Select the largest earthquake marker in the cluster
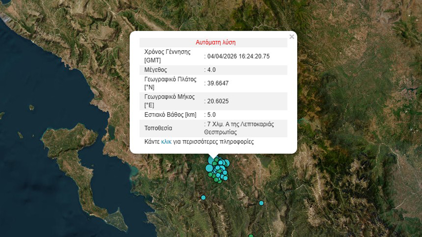Screen dimensions: 422x237 click(x=210, y=168)
